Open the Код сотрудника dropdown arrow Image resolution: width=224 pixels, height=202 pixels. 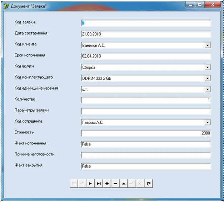(x=207, y=122)
